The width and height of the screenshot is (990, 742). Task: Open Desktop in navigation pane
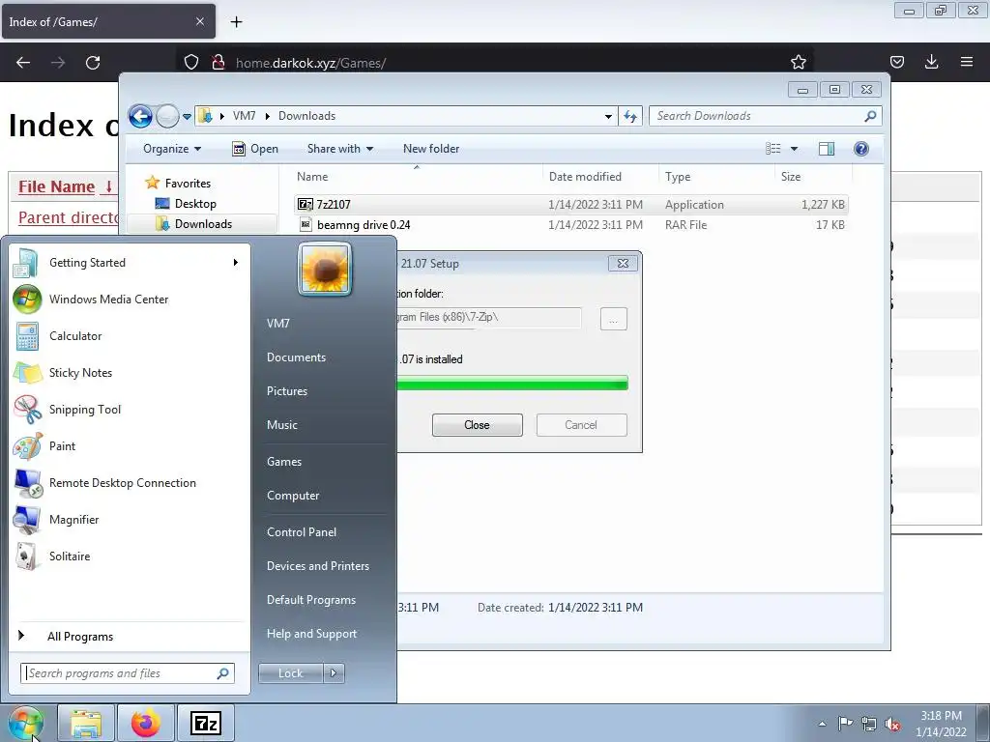tap(195, 204)
